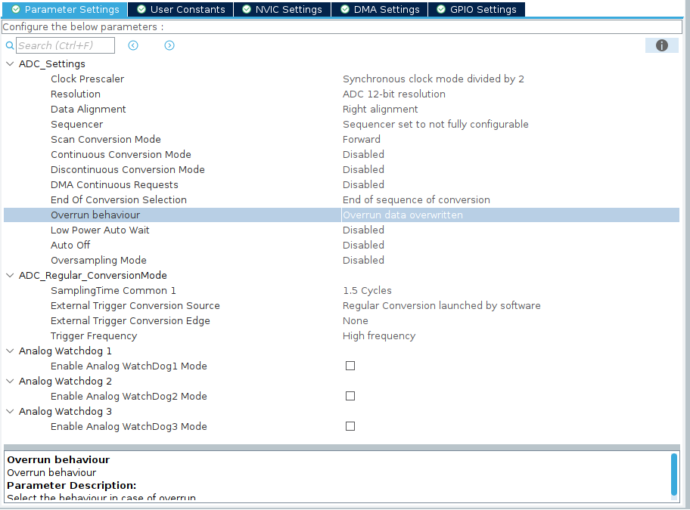Click the green check icon on NVIC Settings tab
Screen dimensions: 690x510
click(244, 10)
